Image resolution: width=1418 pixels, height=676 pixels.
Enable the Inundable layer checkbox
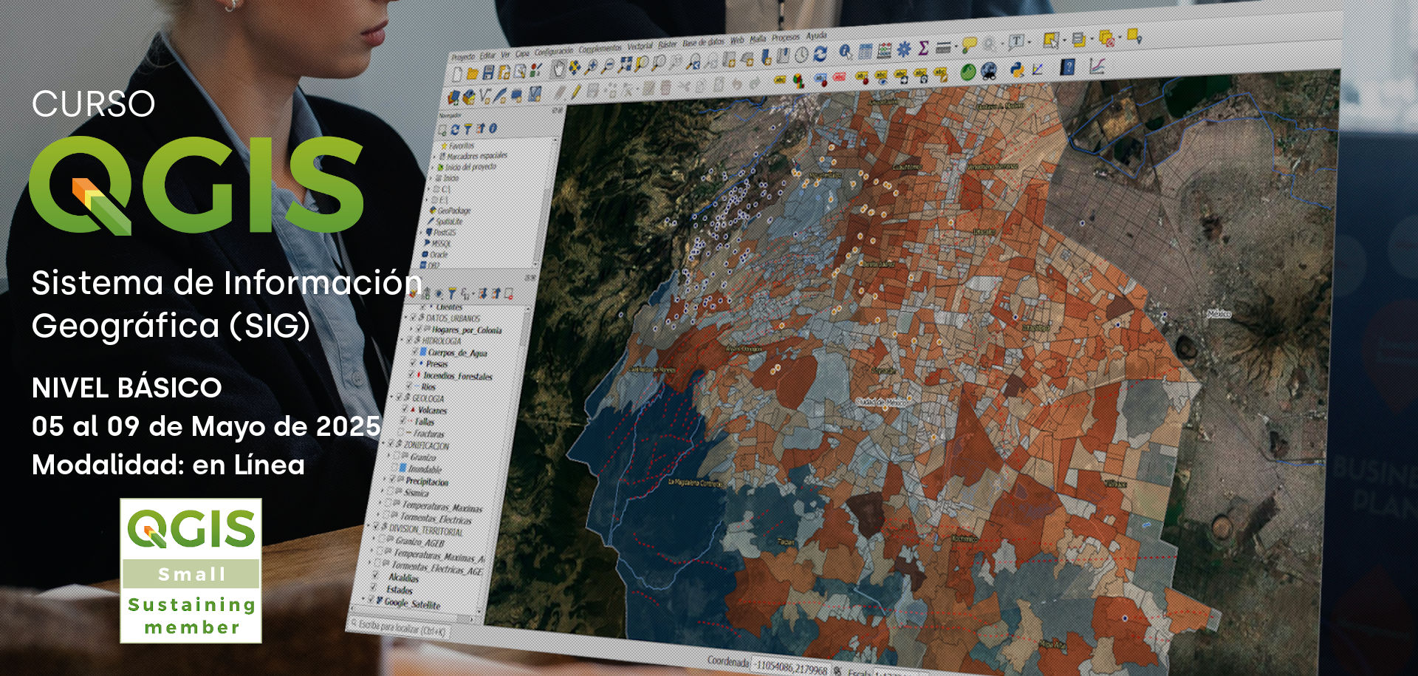tap(394, 467)
